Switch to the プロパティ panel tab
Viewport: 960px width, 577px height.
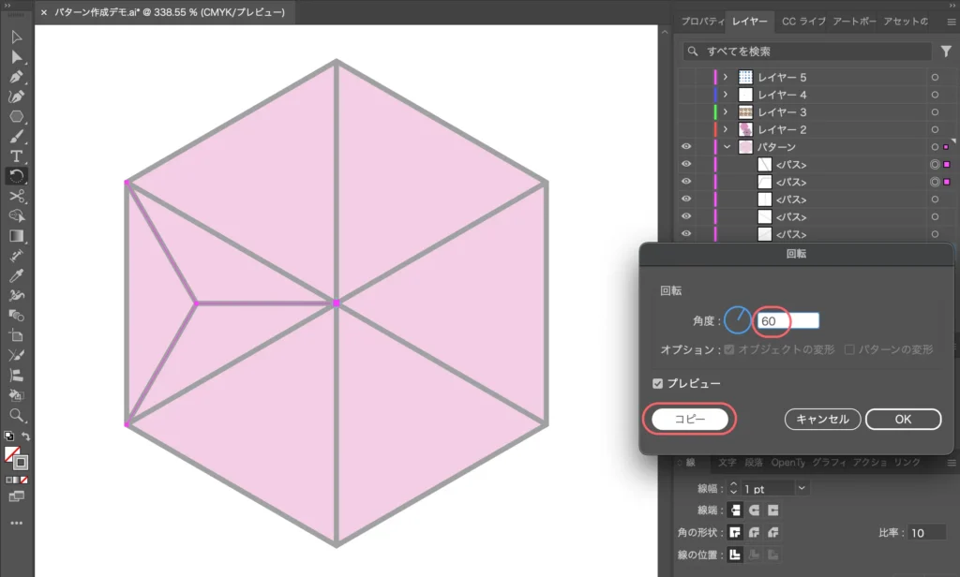tap(700, 22)
